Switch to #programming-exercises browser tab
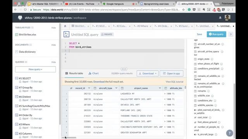This screenshot has height=139, width=248. click(156, 4)
